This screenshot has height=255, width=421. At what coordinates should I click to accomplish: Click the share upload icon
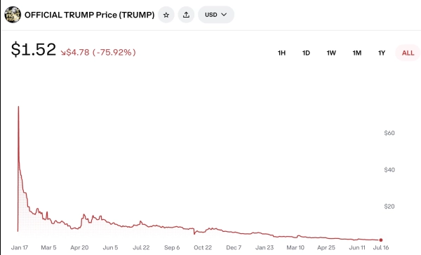[186, 15]
